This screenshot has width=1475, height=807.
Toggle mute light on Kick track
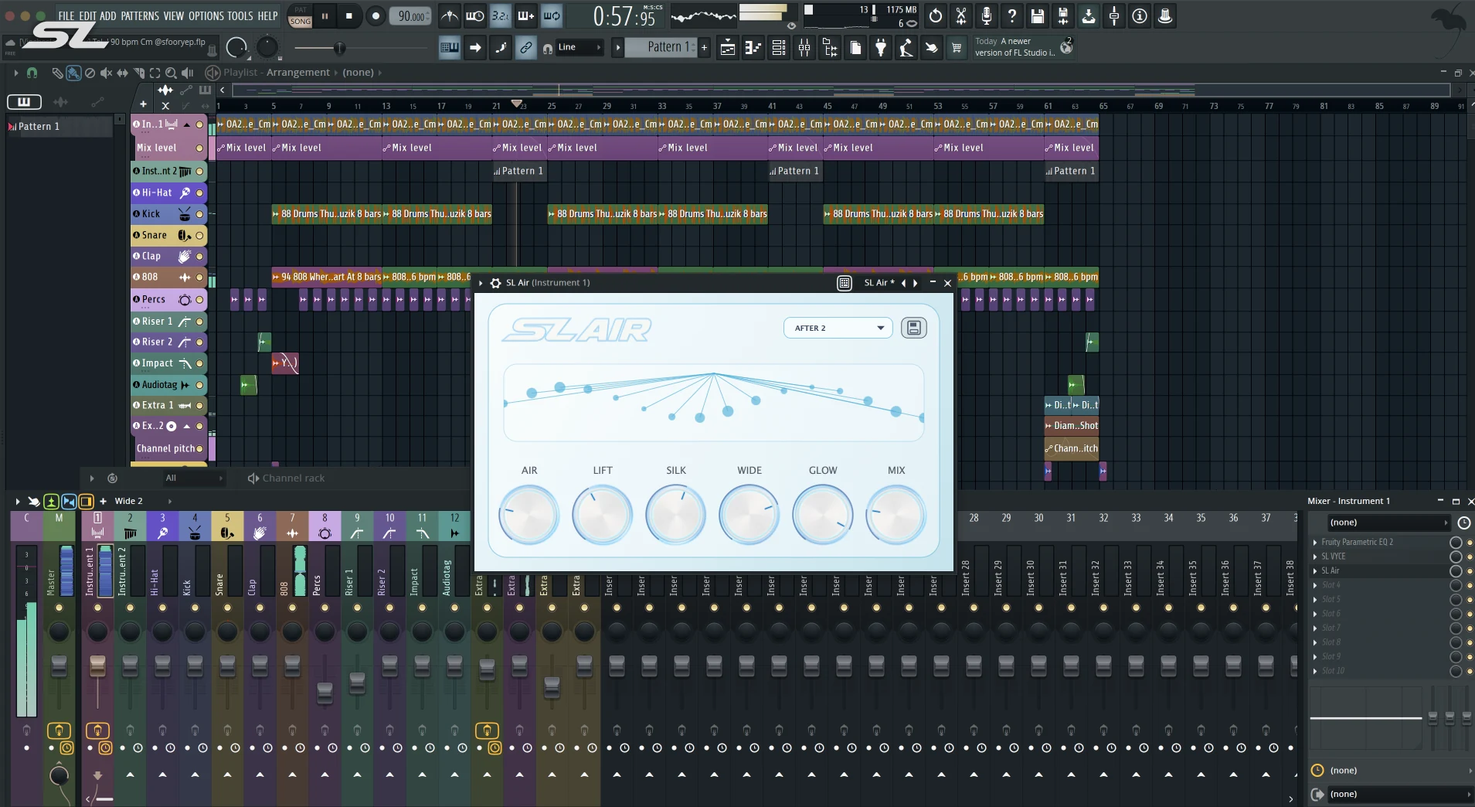click(199, 214)
